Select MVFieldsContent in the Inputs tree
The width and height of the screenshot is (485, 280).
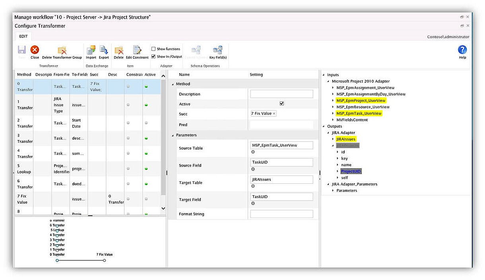coord(352,120)
